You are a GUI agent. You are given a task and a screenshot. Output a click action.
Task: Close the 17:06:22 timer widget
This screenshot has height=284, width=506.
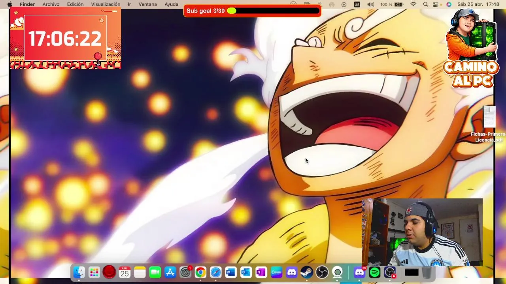click(x=102, y=20)
